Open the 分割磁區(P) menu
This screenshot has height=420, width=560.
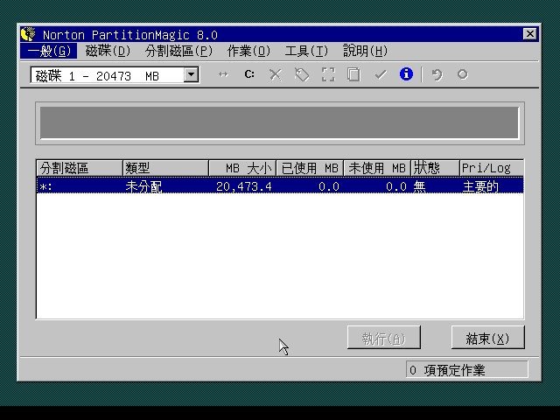pyautogui.click(x=178, y=51)
